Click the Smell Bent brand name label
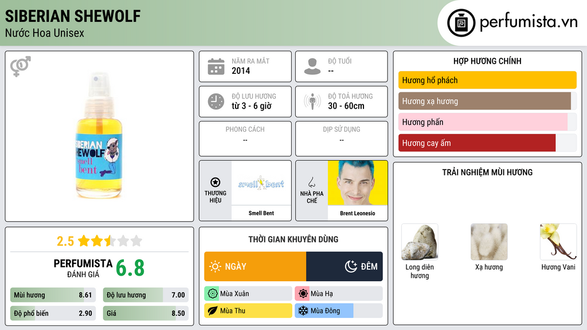The image size is (587, 330). click(261, 213)
